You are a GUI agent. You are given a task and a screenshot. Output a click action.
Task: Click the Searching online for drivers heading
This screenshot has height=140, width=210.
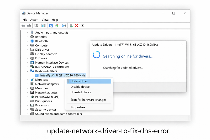pos(128,56)
